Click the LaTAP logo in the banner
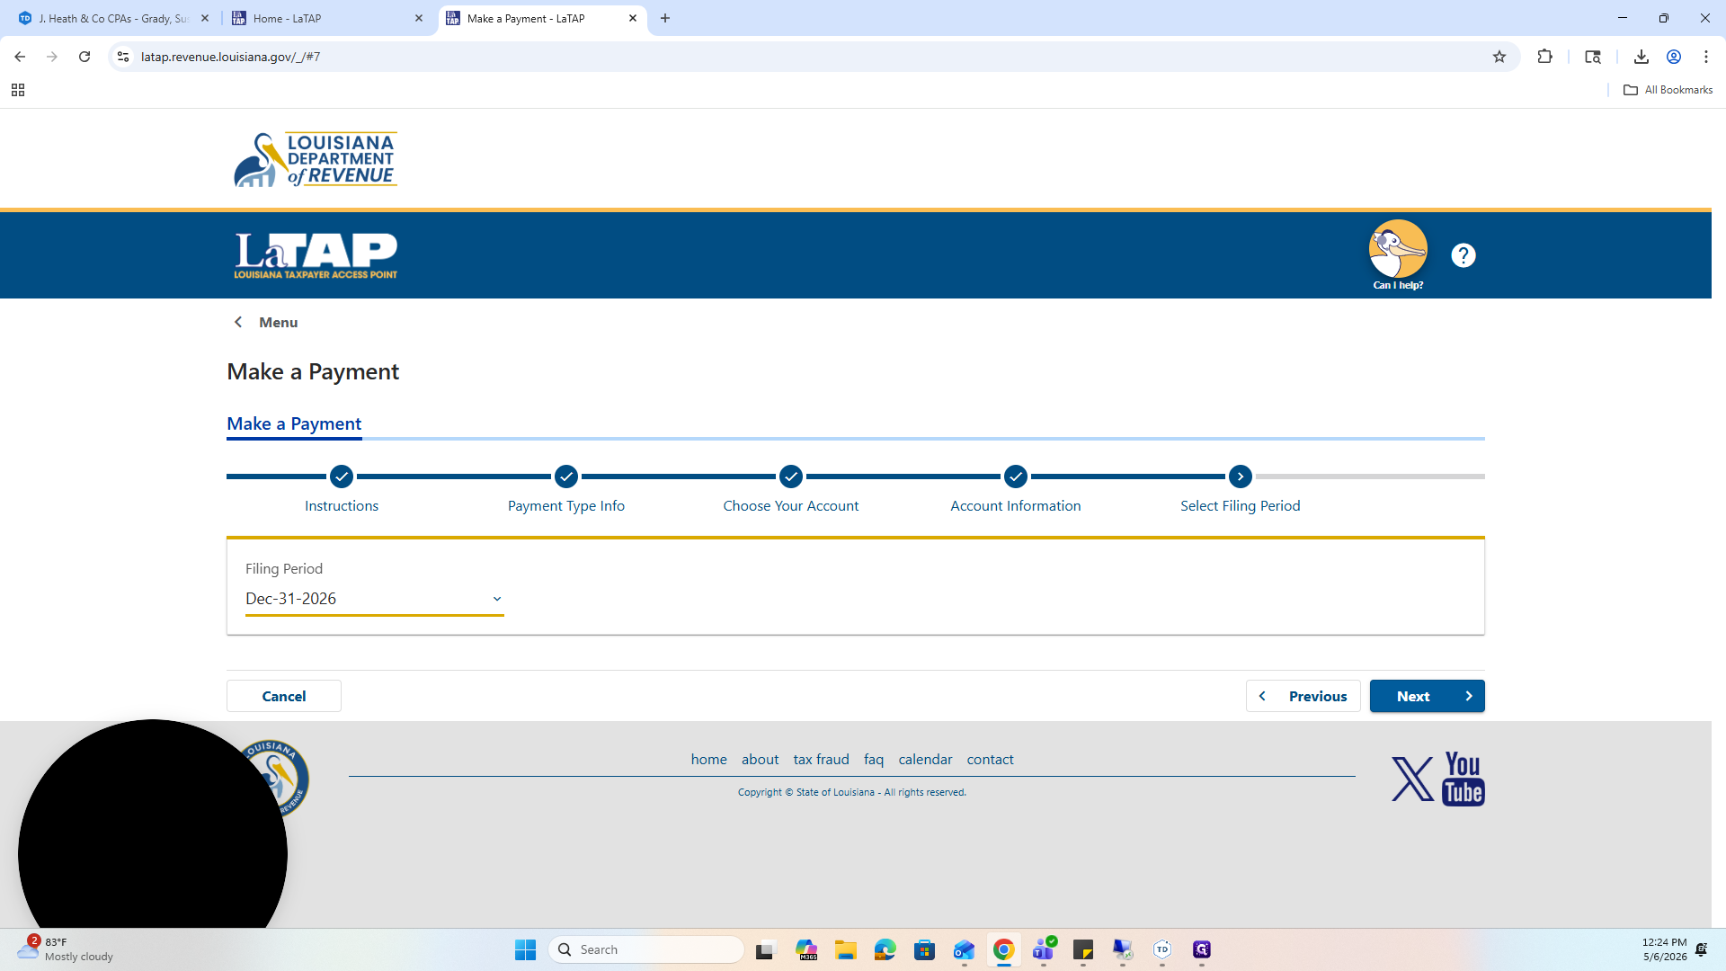This screenshot has width=1726, height=971. click(x=316, y=256)
